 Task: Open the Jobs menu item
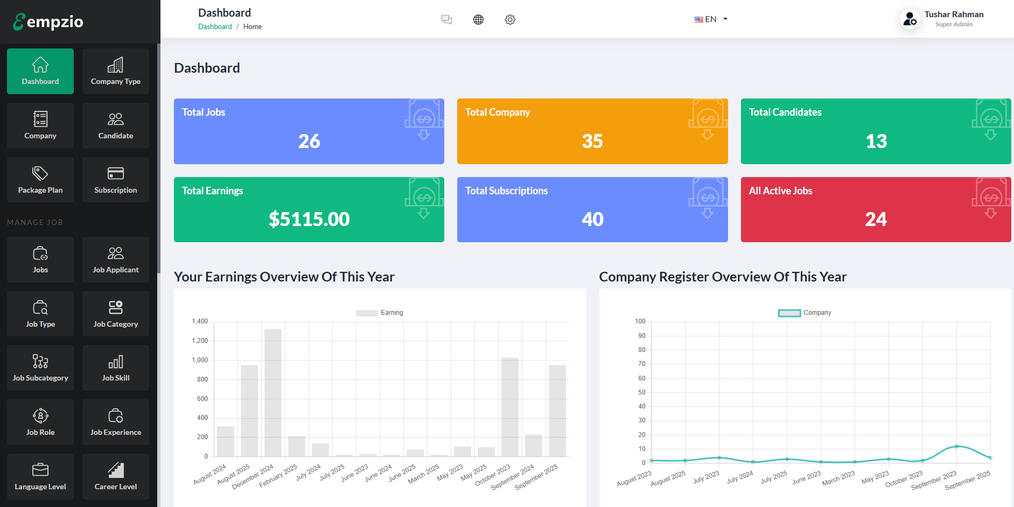[x=40, y=259]
